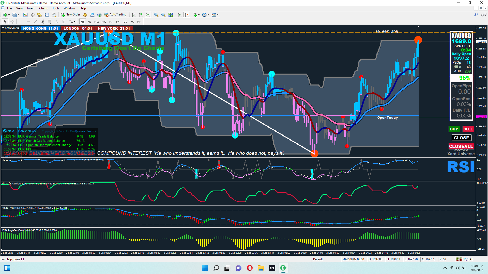Expand the indicators list dropdown arrow
The width and height of the screenshot is (488, 274).
pyautogui.click(x=199, y=15)
